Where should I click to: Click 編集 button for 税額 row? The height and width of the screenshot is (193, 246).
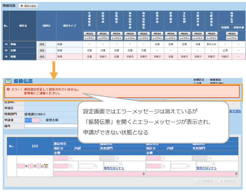[42, 57]
